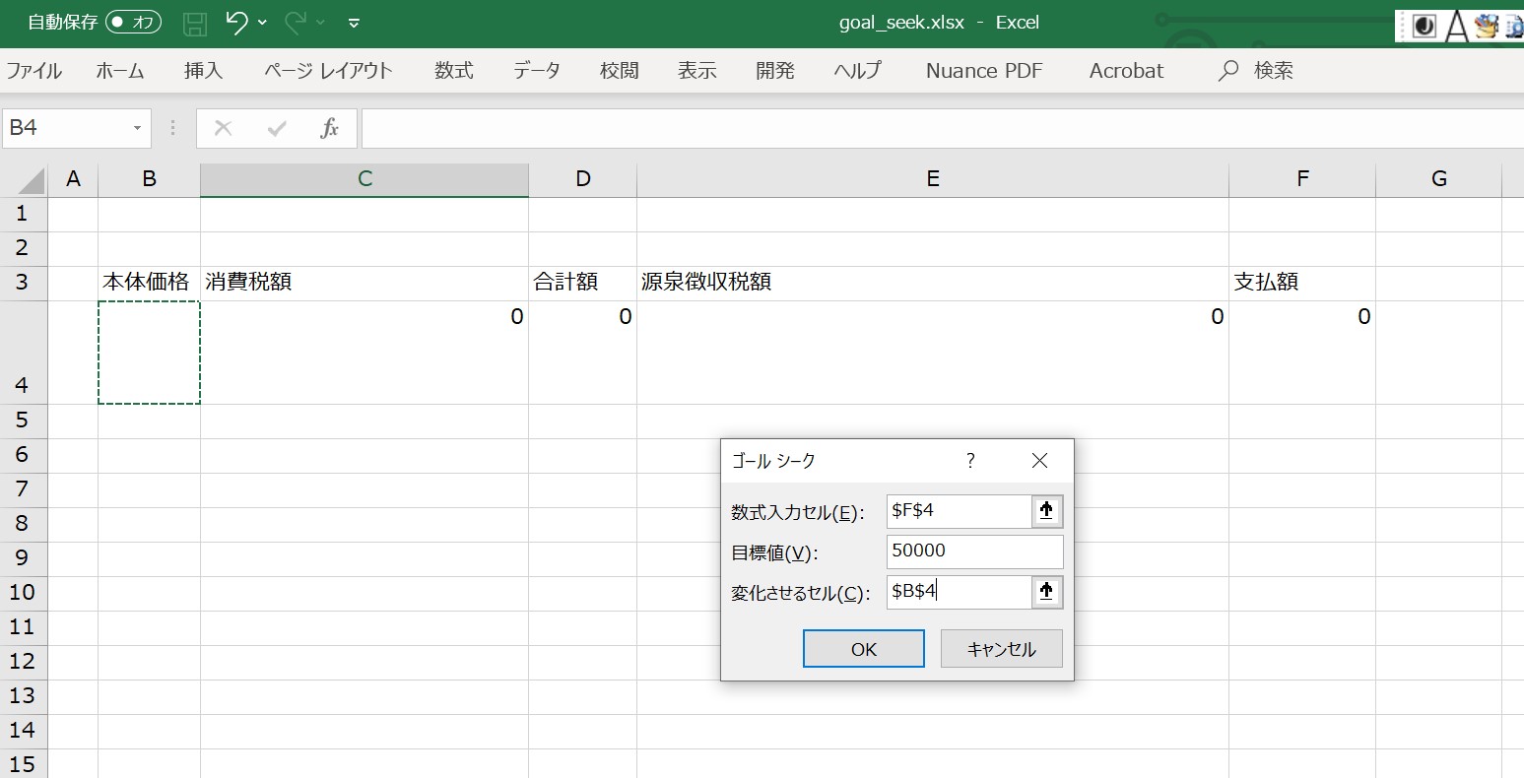Click the half-moon circle icon in title bar
Image resolution: width=1524 pixels, height=778 pixels.
1425,26
